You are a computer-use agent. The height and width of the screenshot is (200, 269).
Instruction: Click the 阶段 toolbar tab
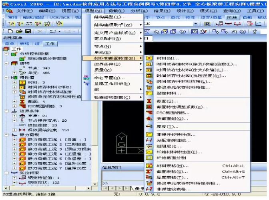232,17
